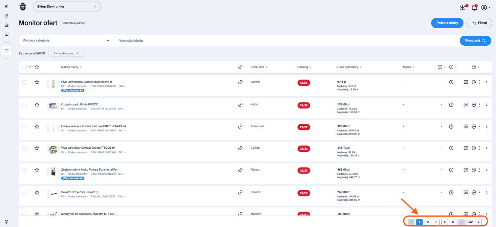The image size is (496, 227).
Task: Open price history clock for Wąż ogrodowy Cellfast
Action: pyautogui.click(x=451, y=148)
